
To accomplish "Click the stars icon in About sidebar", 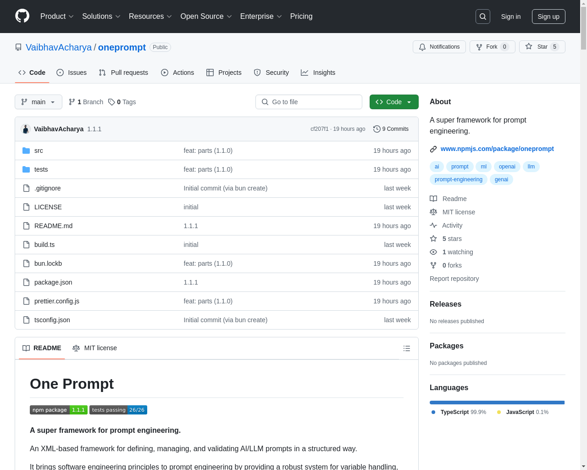I will [x=433, y=239].
